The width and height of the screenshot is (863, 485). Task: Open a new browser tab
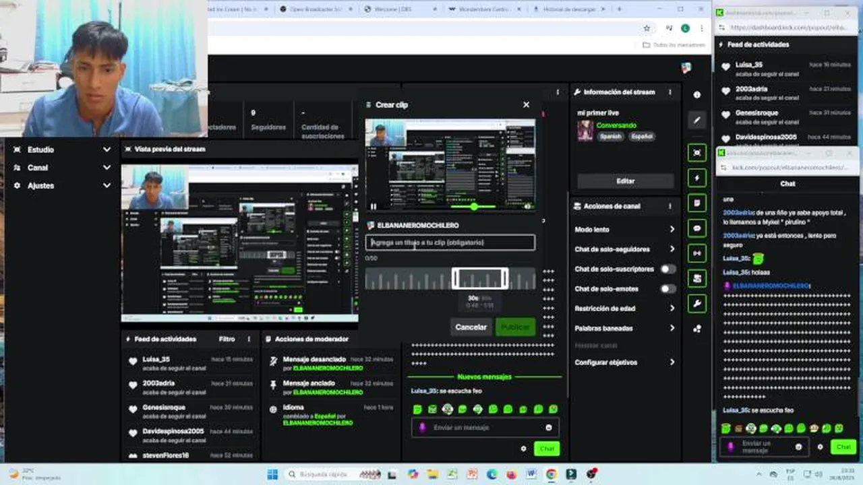point(620,9)
